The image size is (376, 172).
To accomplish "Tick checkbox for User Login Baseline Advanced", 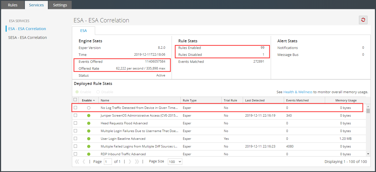I will point(75,139).
